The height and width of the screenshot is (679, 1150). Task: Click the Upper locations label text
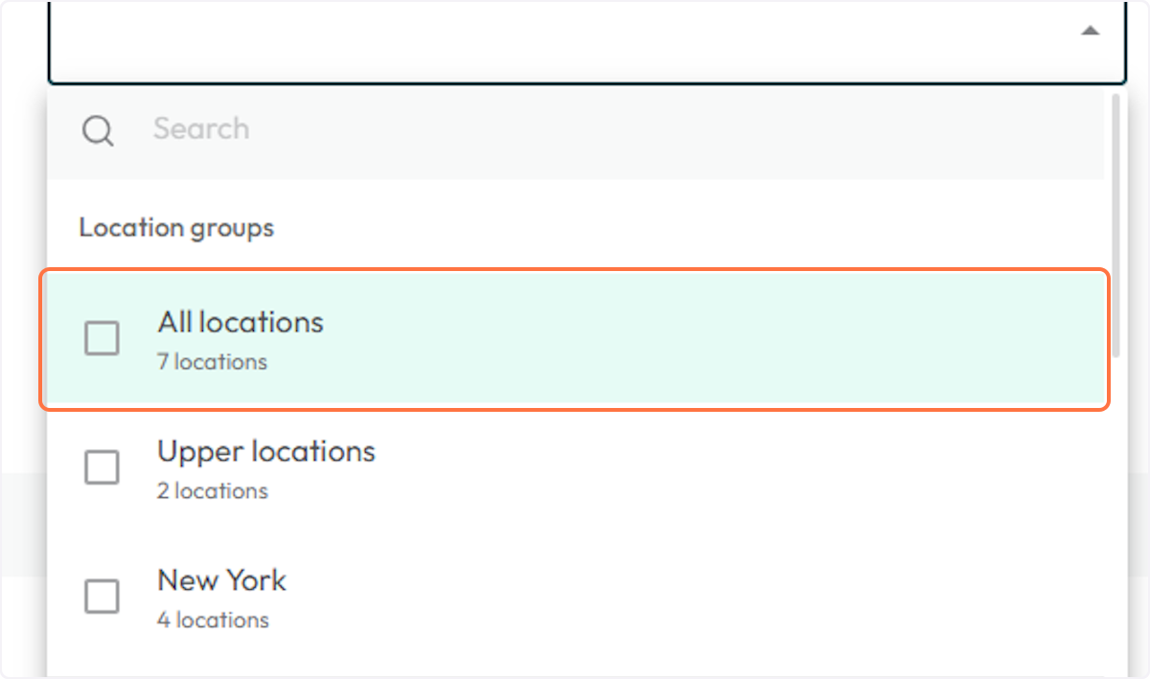click(x=265, y=452)
